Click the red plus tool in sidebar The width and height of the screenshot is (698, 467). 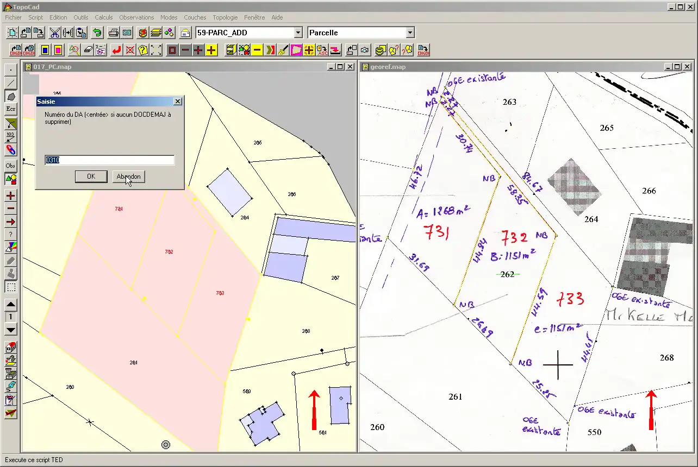pyautogui.click(x=11, y=195)
